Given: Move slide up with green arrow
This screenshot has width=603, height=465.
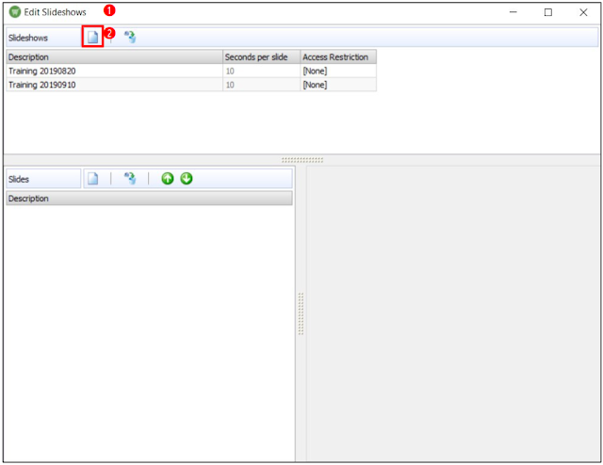Looking at the screenshot, I should pyautogui.click(x=168, y=178).
